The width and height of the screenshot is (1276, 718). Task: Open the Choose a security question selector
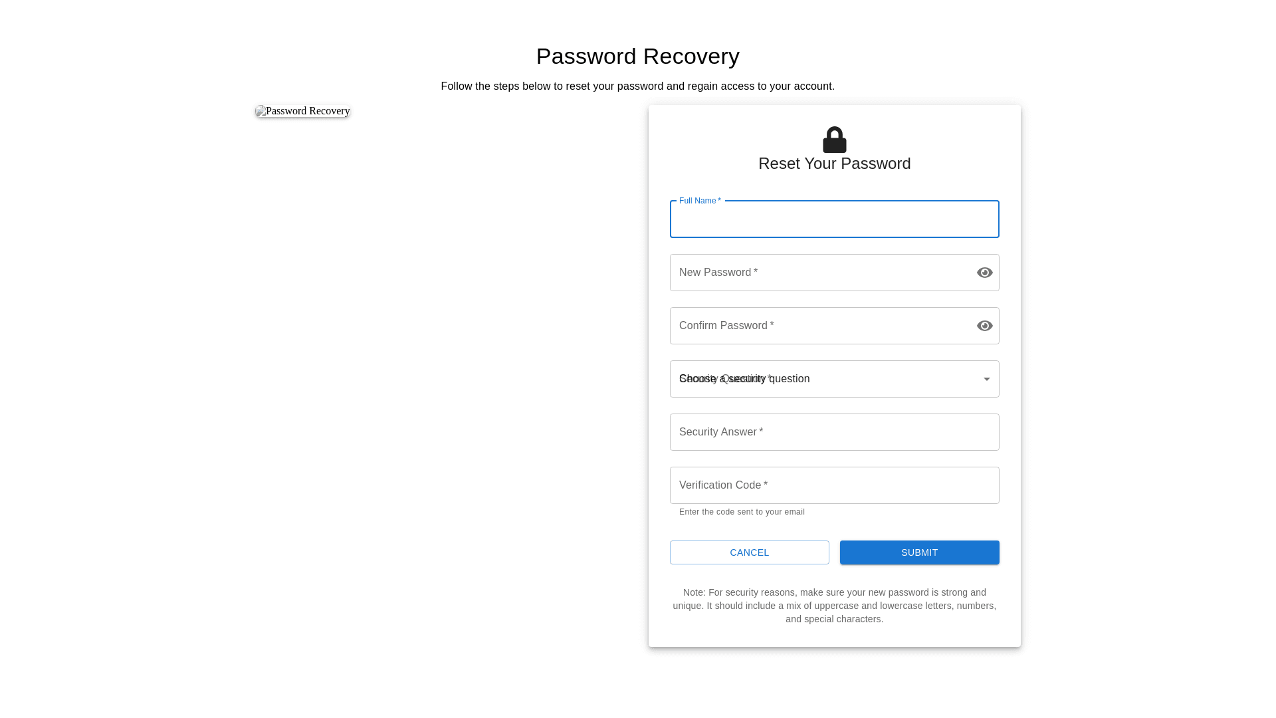click(x=824, y=379)
